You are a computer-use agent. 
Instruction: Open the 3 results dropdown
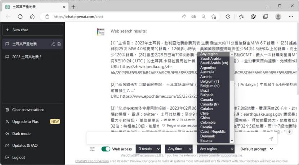tap(148, 149)
